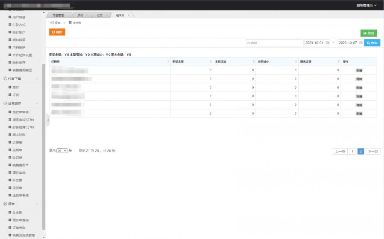Click the green 导出 export button
The image size is (384, 239).
click(369, 33)
